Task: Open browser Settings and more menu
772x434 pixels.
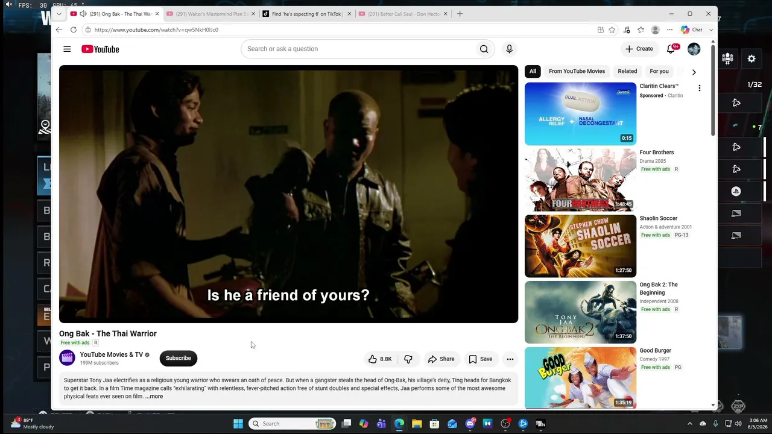Action: 669,30
